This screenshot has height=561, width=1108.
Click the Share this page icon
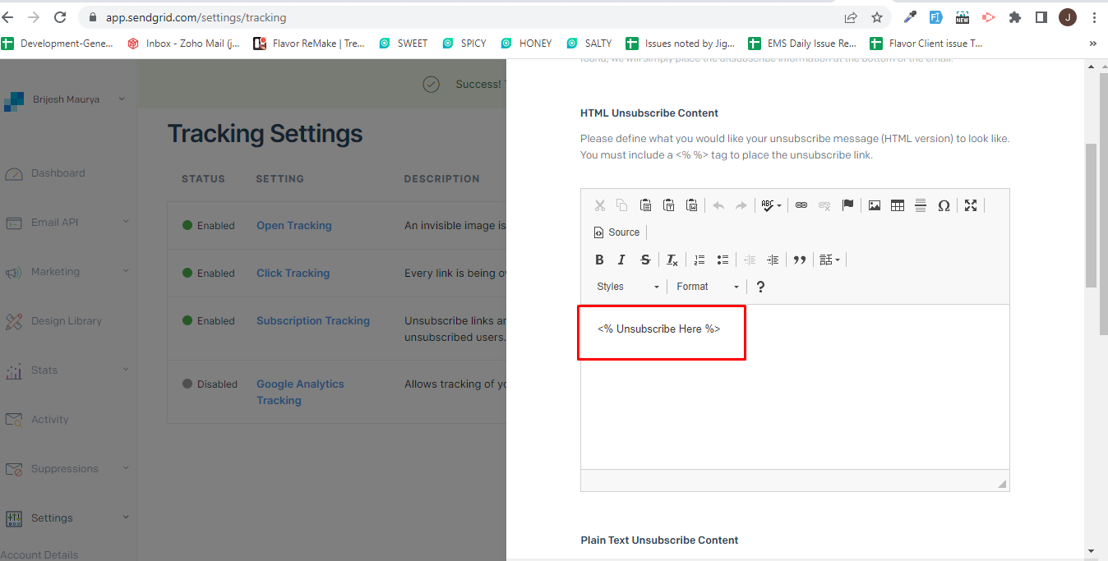coord(851,17)
